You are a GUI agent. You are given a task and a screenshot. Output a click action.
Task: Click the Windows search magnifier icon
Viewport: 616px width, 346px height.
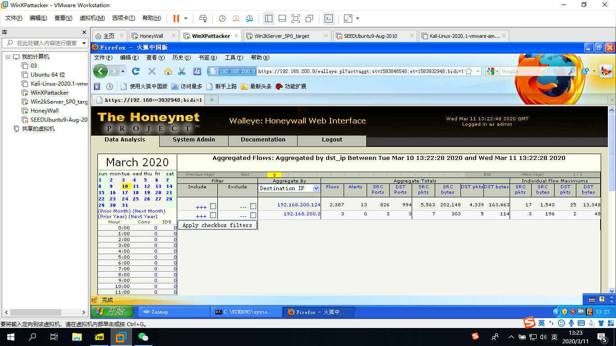click(32, 337)
